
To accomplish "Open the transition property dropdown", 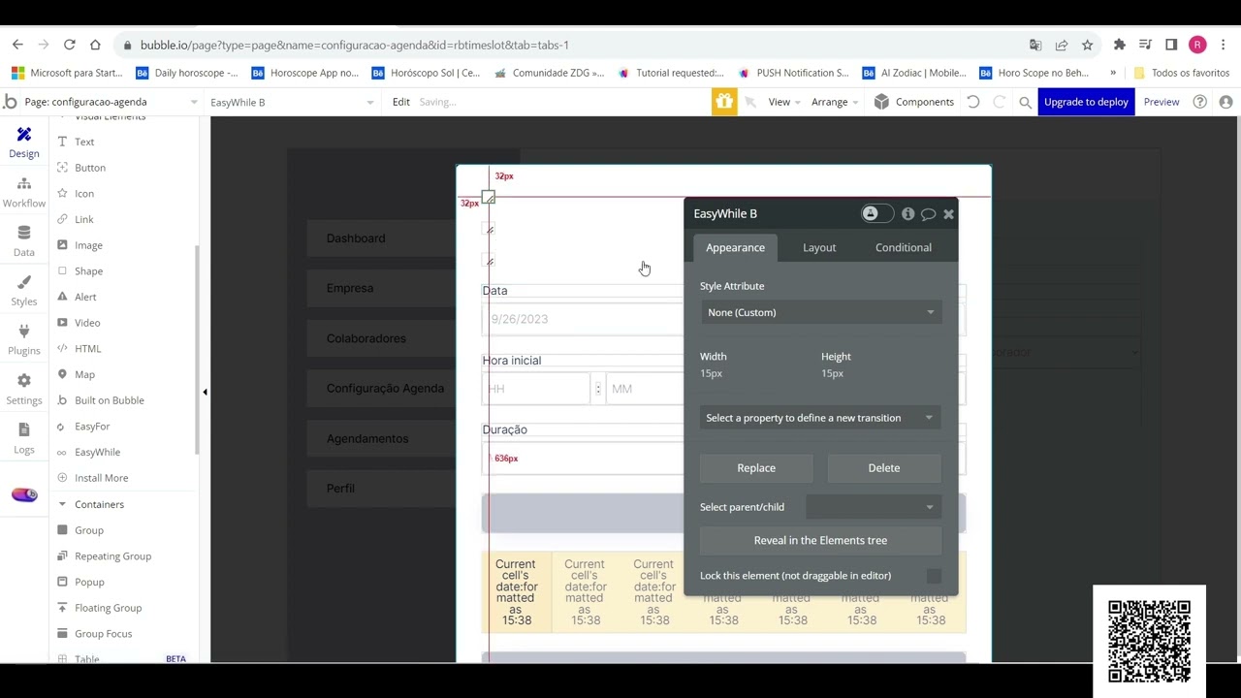I will point(820,418).
